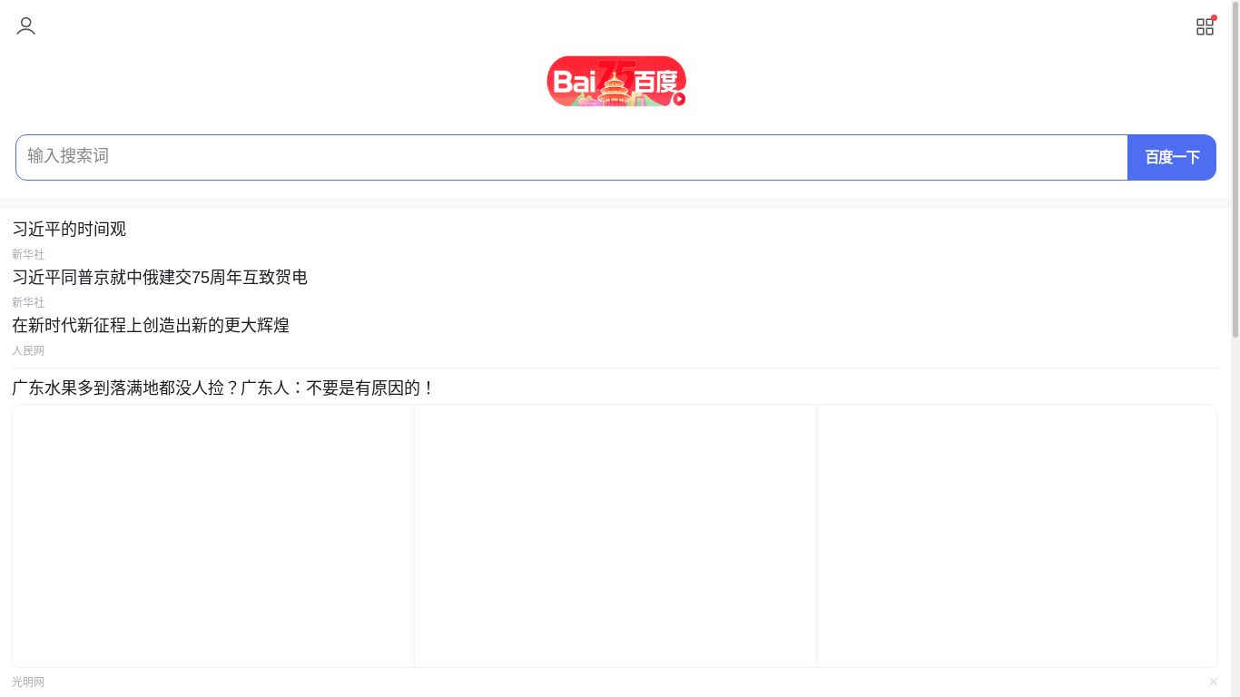Open first image of 广东水果 article
This screenshot has width=1240, height=697.
212,535
